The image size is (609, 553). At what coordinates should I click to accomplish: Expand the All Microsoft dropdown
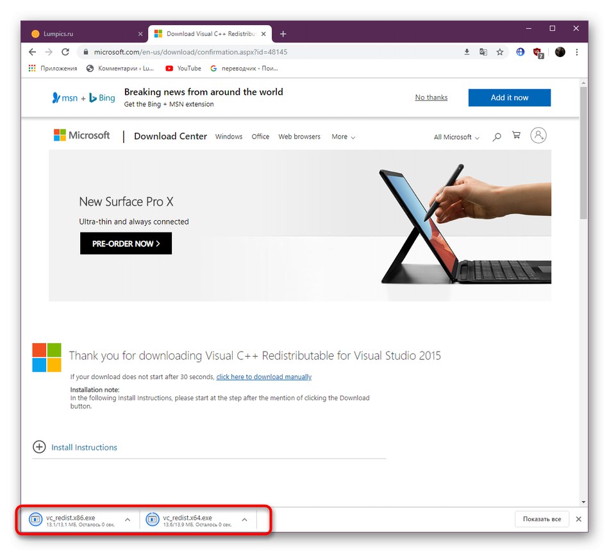[x=456, y=137]
